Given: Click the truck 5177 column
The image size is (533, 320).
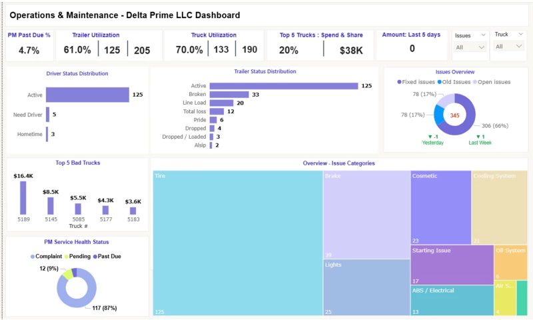Looking at the screenshot, I should [105, 210].
